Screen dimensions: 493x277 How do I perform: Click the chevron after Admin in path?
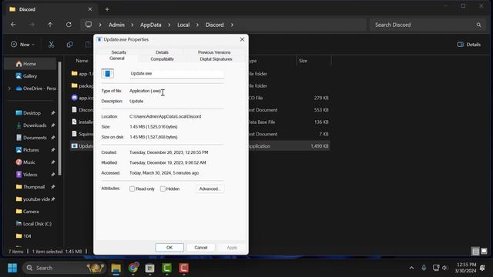(132, 25)
